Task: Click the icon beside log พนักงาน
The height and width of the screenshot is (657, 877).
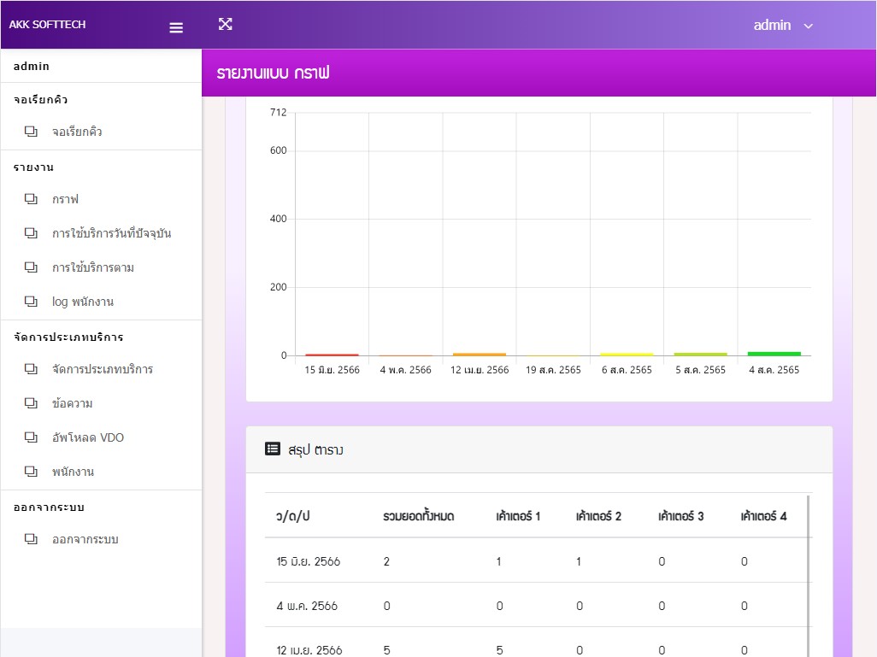Action: pyautogui.click(x=32, y=302)
